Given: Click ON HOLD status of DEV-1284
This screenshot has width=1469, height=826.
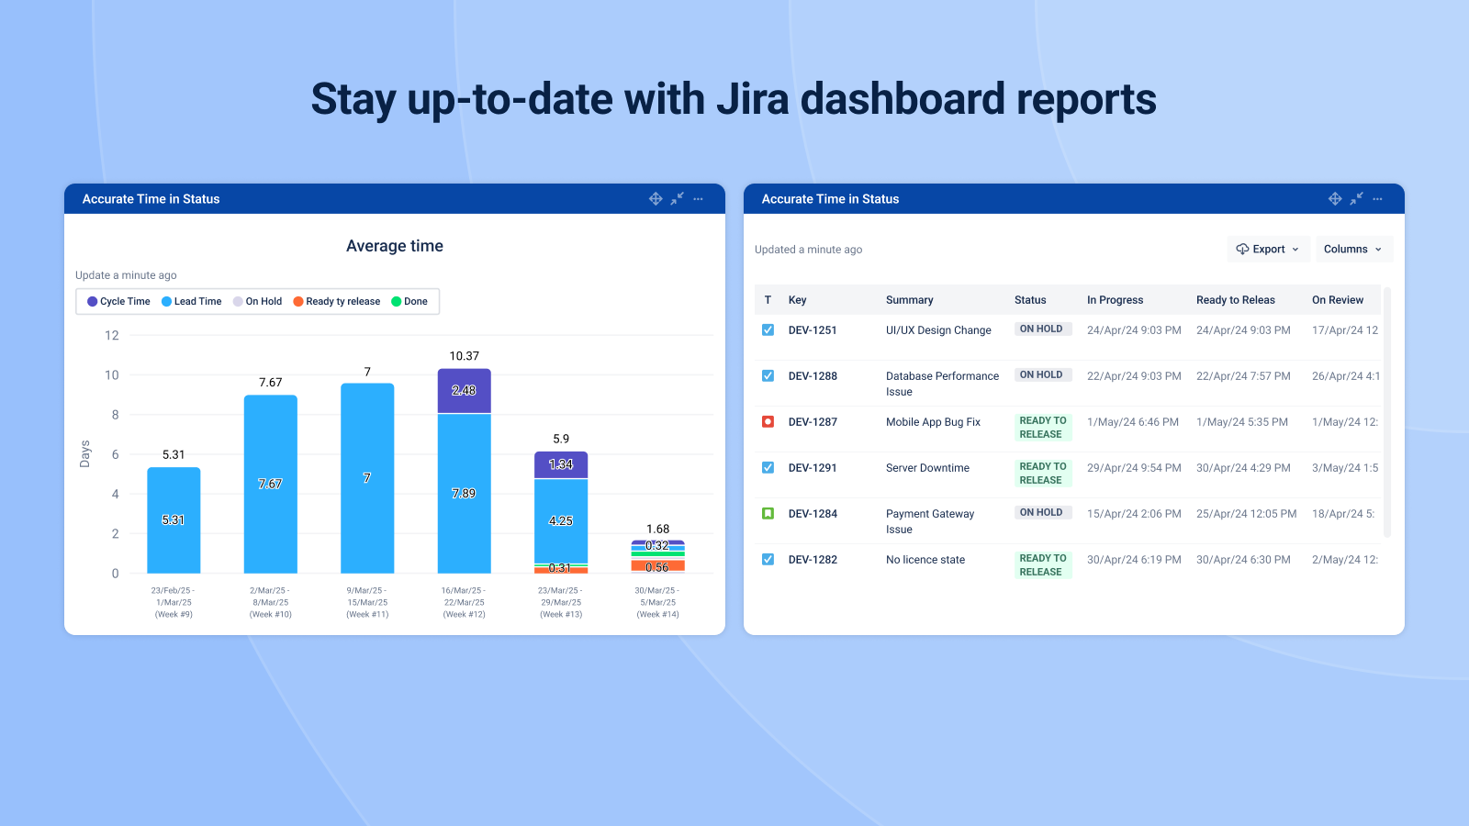Looking at the screenshot, I should (1042, 512).
